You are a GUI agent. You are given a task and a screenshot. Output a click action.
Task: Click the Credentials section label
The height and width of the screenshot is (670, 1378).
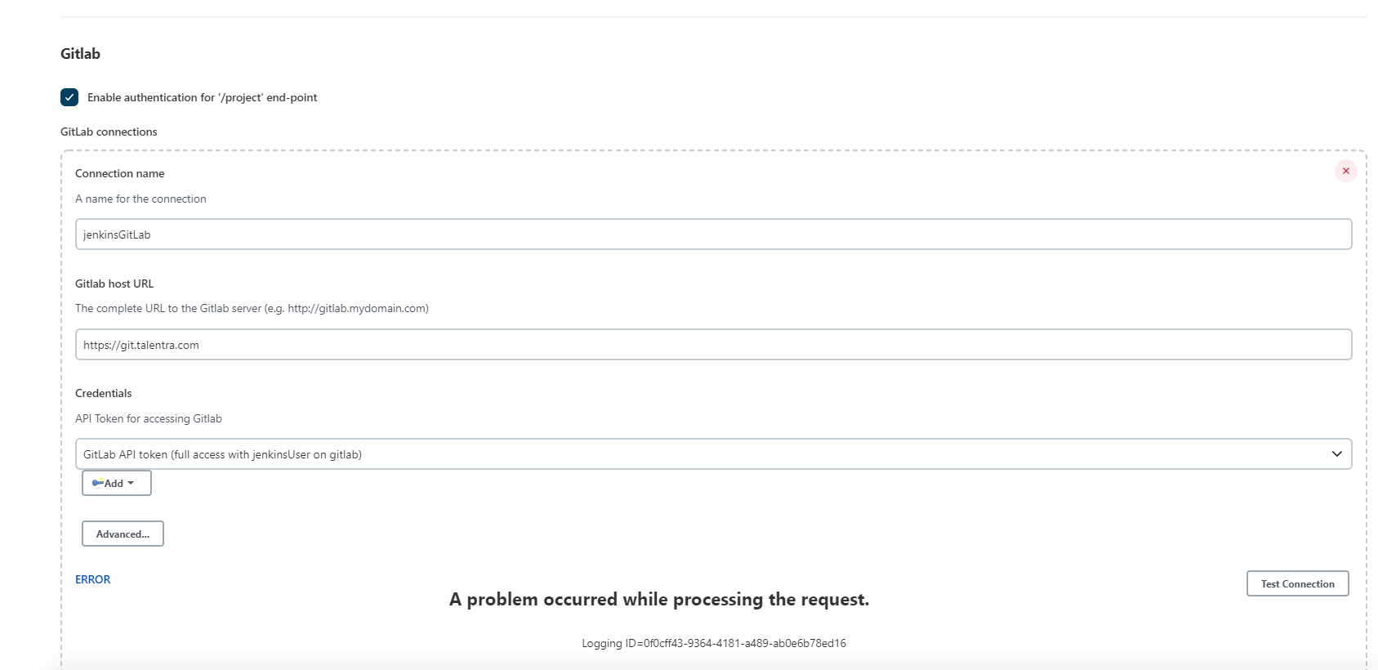pyautogui.click(x=103, y=393)
